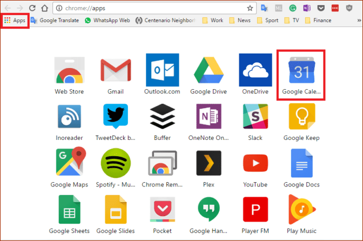The width and height of the screenshot is (363, 241).
Task: Launch Google Maps app
Action: pyautogui.click(x=69, y=168)
